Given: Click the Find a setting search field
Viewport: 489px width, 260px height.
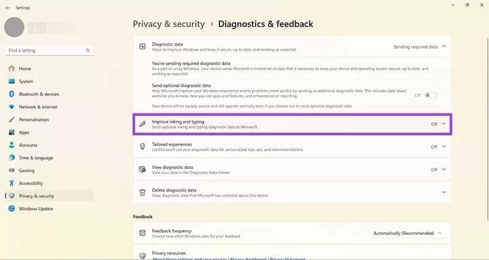Looking at the screenshot, I should tap(46, 50).
